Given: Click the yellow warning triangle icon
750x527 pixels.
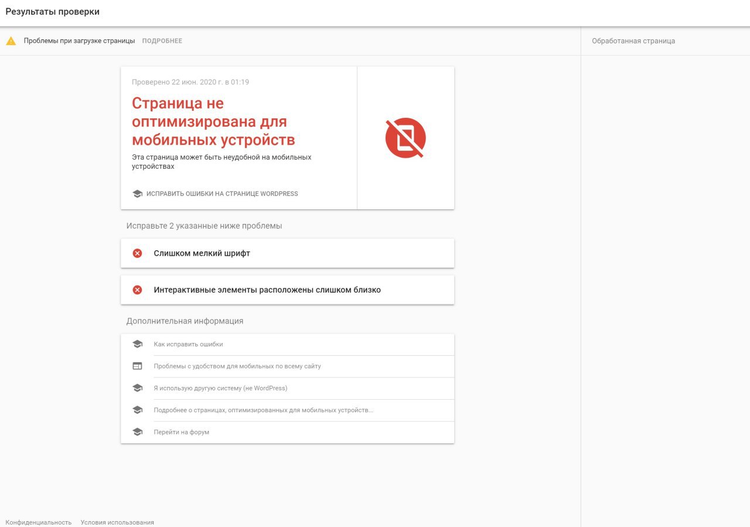Looking at the screenshot, I should coord(11,41).
